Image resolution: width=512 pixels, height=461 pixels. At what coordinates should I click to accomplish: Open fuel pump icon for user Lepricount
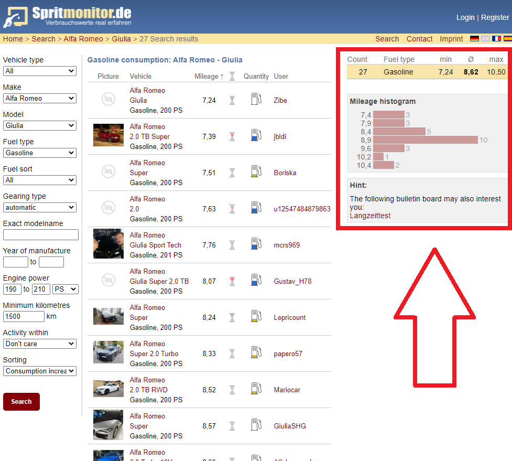coord(256,316)
